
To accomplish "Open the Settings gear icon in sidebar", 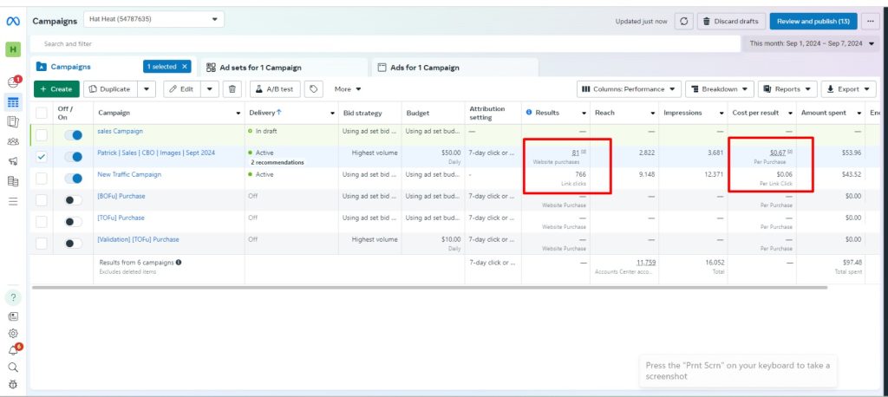I will (x=13, y=333).
